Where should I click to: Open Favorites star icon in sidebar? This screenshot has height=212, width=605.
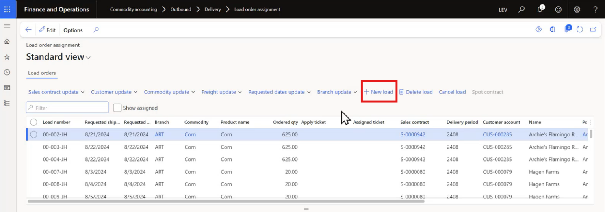(x=7, y=57)
